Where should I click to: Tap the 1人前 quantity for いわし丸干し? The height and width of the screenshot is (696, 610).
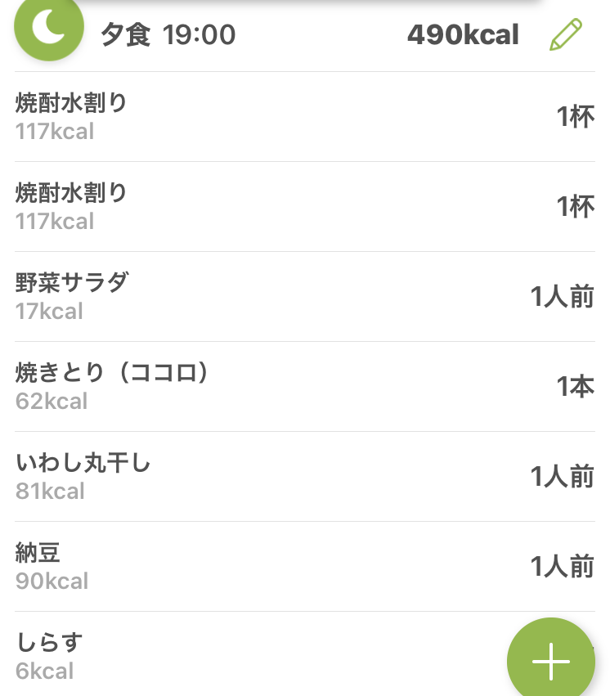click(x=562, y=476)
